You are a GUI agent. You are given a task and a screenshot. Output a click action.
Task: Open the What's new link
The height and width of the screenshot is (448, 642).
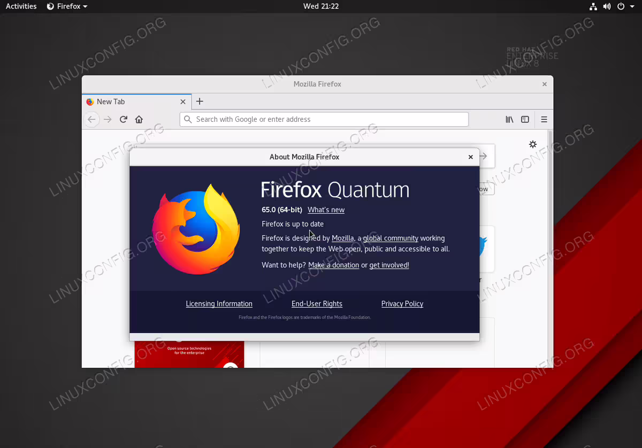326,210
